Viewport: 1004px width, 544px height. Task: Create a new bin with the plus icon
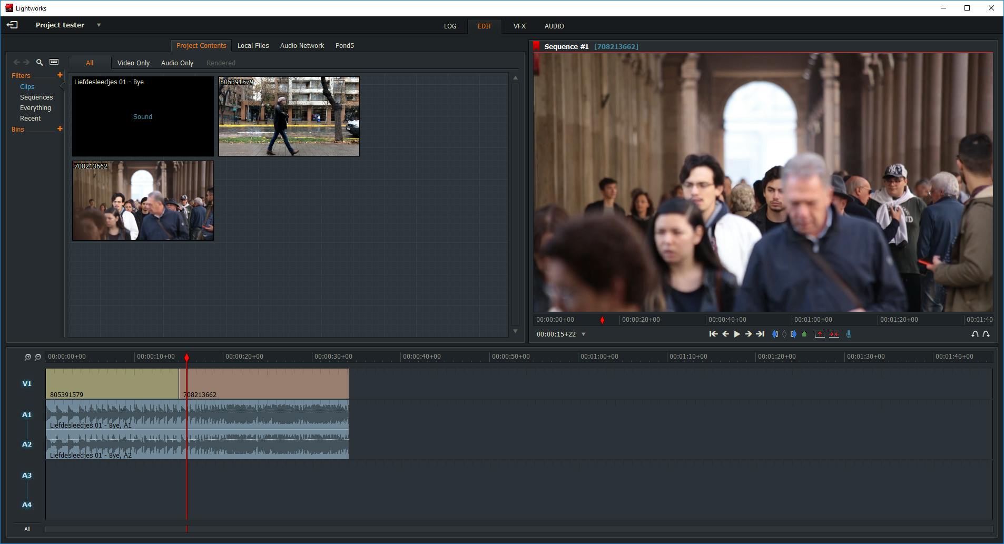pyautogui.click(x=60, y=129)
